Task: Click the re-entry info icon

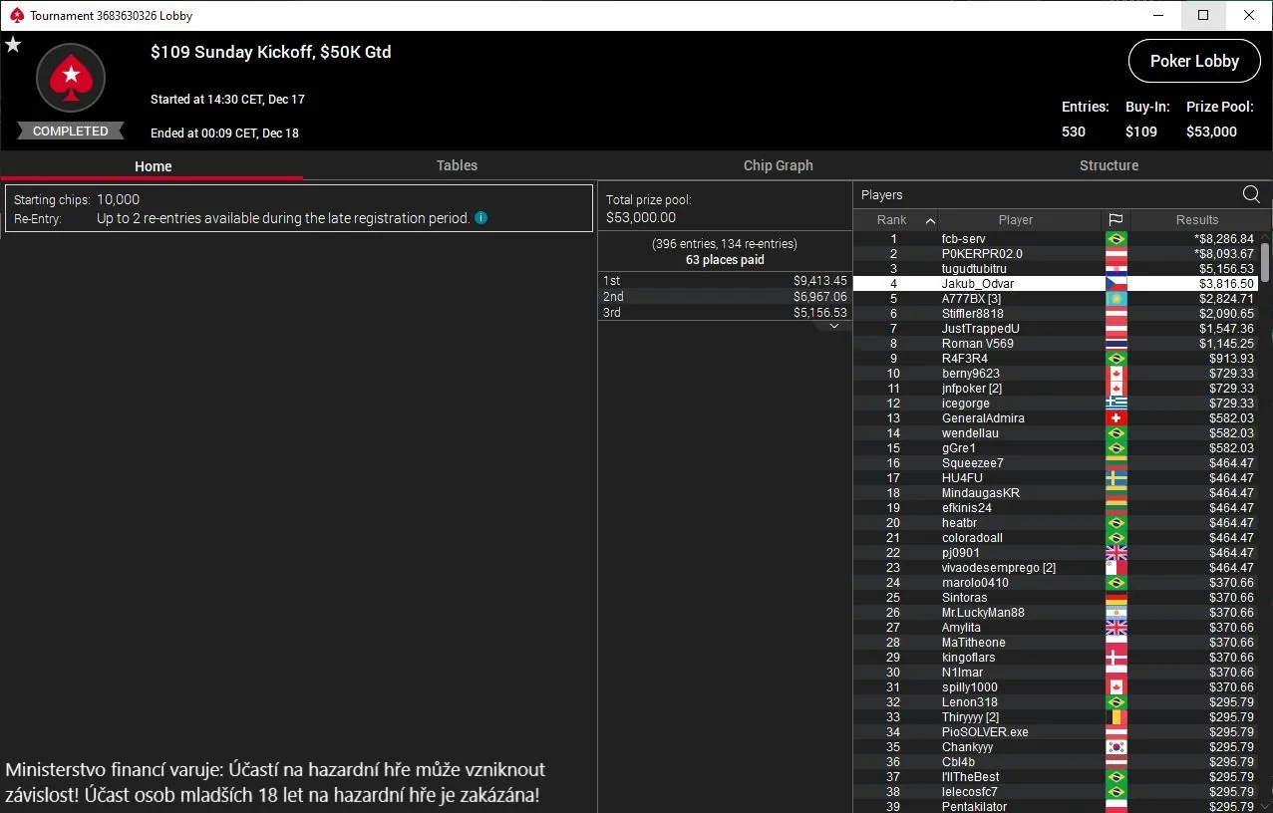Action: click(x=481, y=218)
